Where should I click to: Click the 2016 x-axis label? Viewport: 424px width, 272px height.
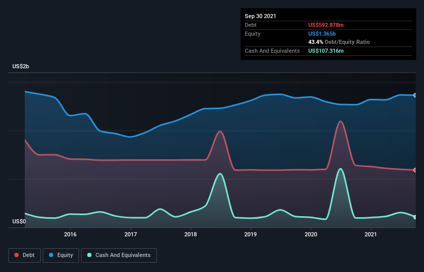coord(70,234)
